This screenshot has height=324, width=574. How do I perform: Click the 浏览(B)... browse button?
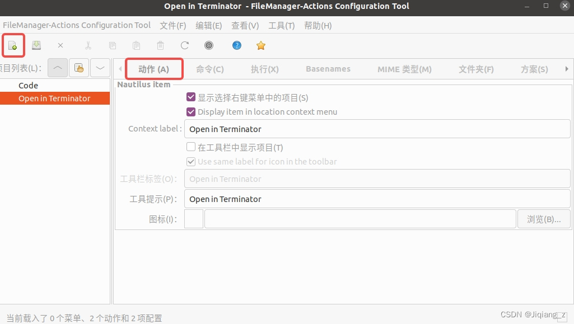click(x=543, y=219)
